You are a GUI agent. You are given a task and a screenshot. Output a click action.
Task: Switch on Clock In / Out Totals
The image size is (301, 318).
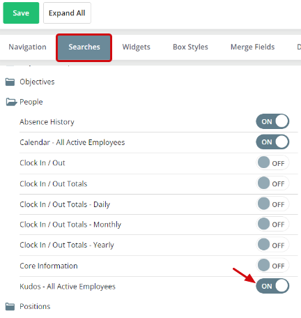272,183
